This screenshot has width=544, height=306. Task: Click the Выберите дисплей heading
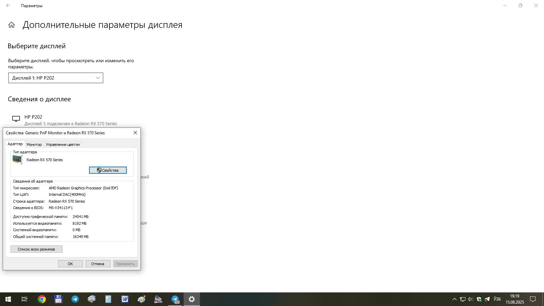(37, 46)
